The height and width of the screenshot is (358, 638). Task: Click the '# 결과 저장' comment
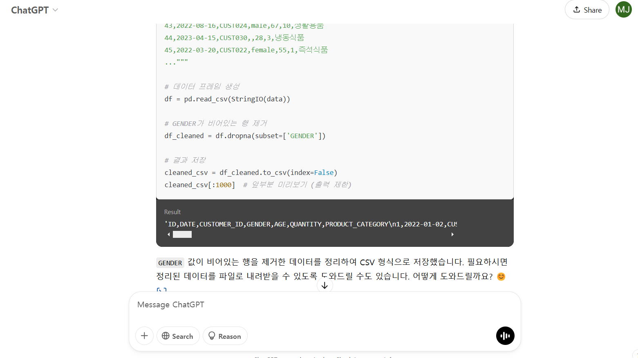click(185, 160)
